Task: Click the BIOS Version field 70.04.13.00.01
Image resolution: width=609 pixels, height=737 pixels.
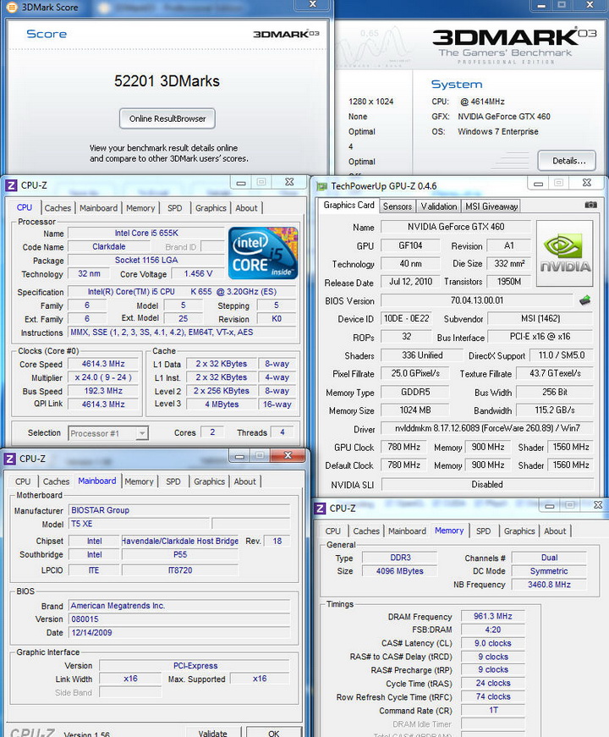Action: point(476,300)
